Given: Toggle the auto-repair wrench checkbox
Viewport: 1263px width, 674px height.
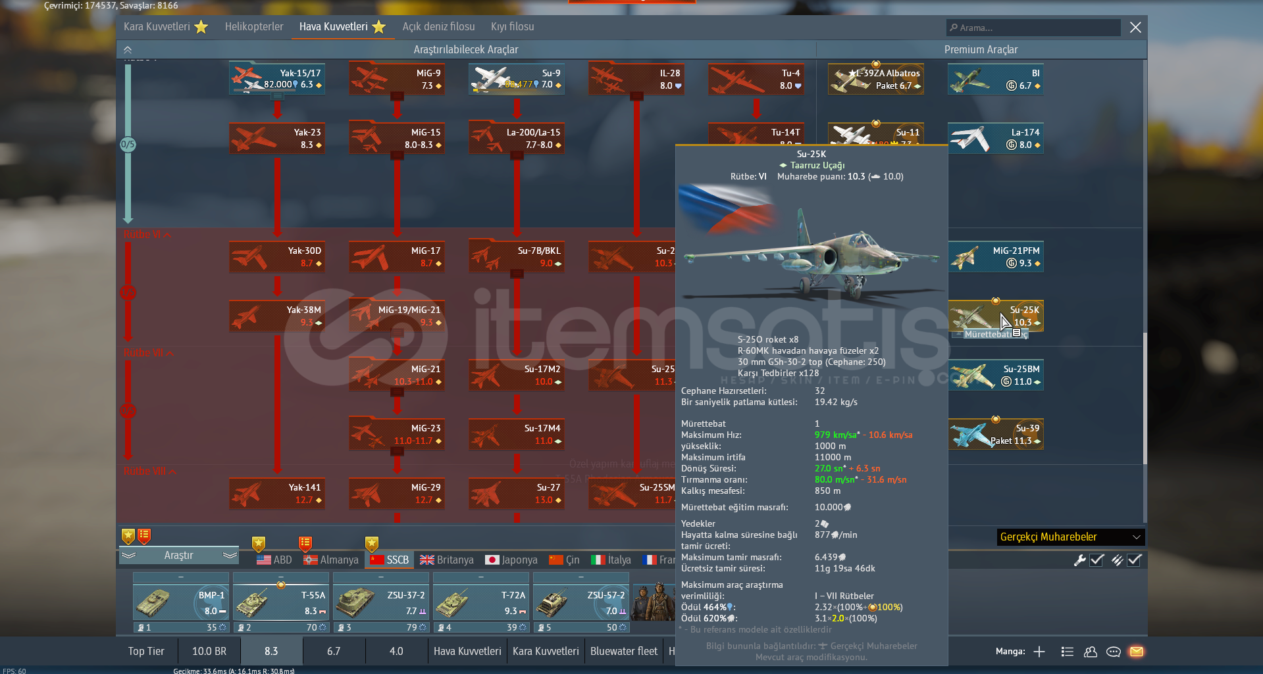Looking at the screenshot, I should tap(1097, 560).
